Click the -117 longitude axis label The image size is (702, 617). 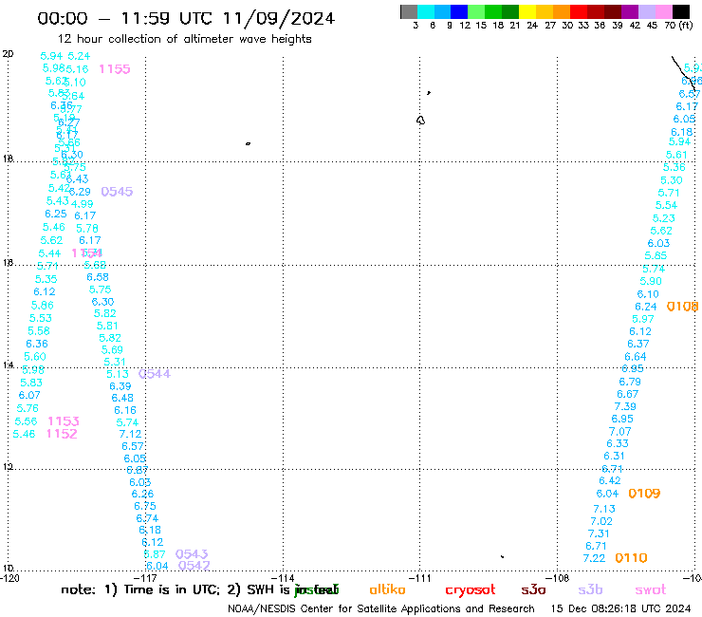pos(146,578)
